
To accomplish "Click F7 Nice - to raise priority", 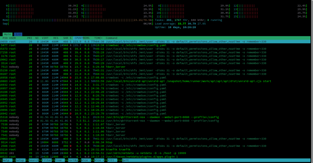I will click(x=84, y=160).
